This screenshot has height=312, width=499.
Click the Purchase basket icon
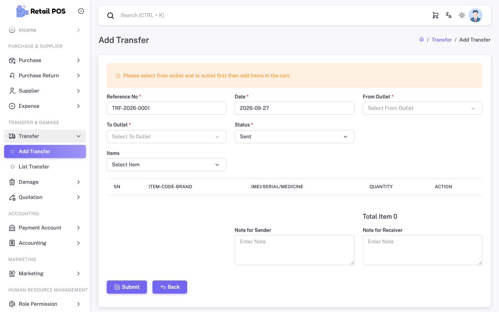(12, 60)
